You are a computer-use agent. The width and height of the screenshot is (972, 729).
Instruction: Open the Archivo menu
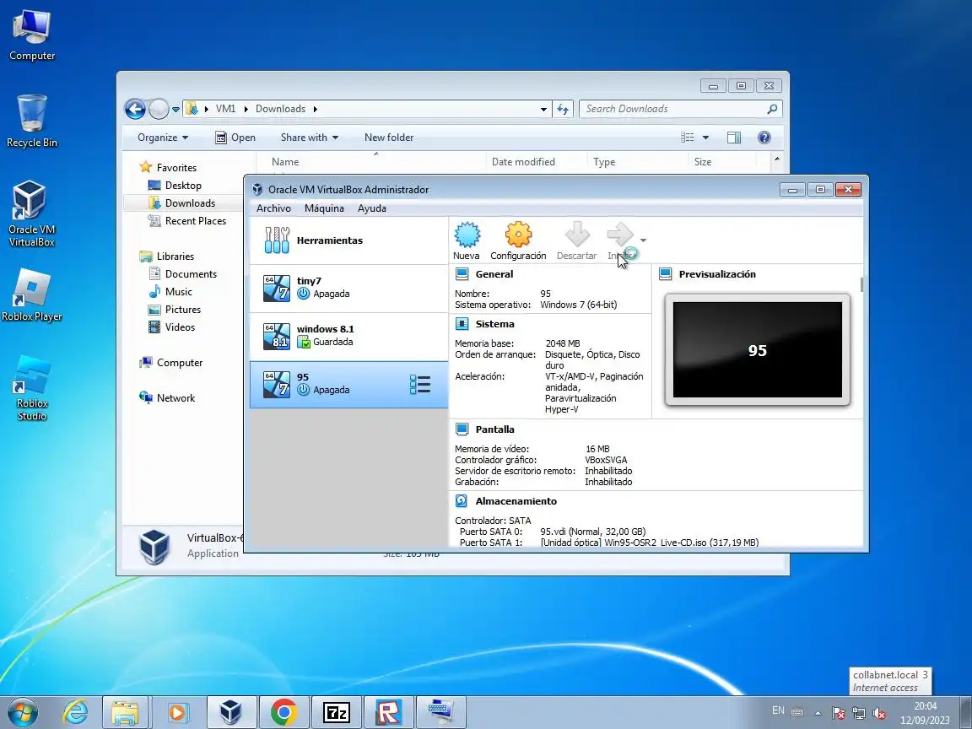point(273,208)
